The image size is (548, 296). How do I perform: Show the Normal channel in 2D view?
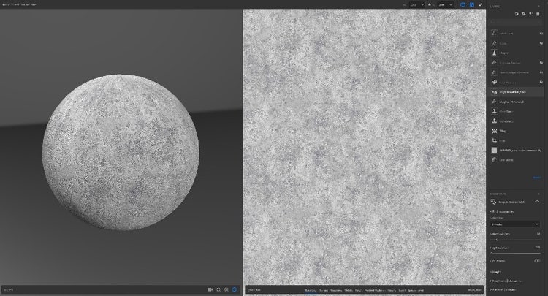[x=324, y=290]
